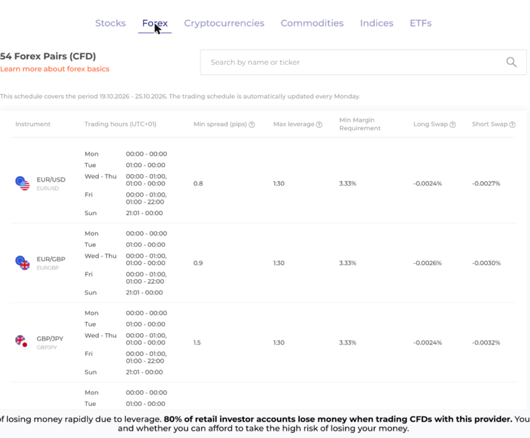Click GBP/JPY Tue hours 01:00 - 00:00

(x=146, y=324)
